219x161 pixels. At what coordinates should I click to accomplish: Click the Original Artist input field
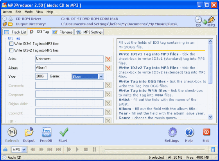click(70, 103)
